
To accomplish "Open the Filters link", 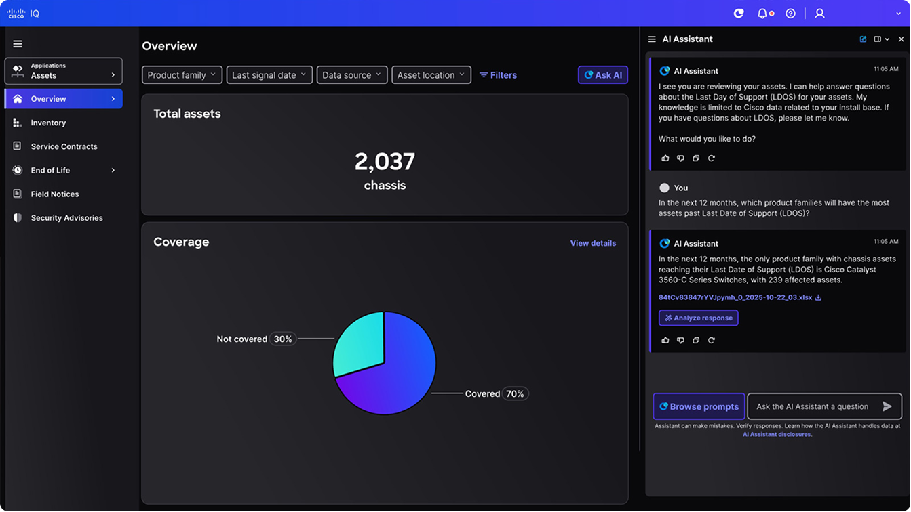I will 498,75.
